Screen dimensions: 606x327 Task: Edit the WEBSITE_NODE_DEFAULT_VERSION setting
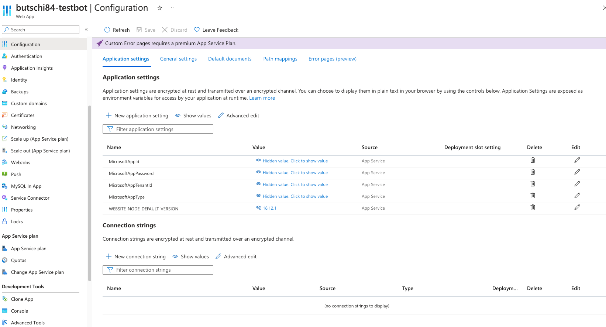[x=577, y=207]
